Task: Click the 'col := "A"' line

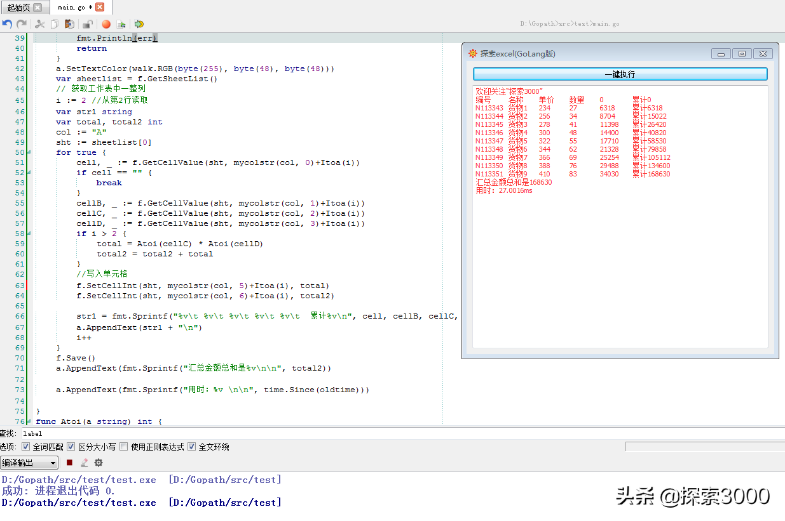Action: [81, 132]
